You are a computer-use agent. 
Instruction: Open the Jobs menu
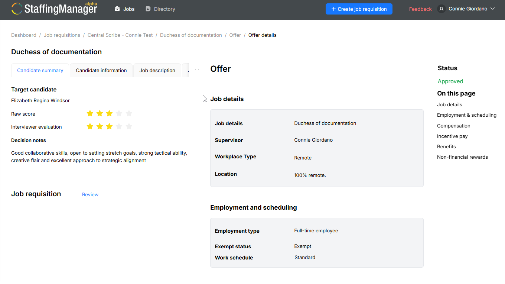(x=124, y=9)
